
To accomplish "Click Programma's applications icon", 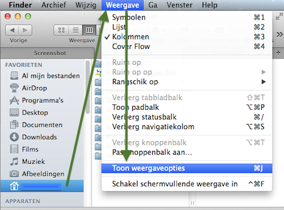I will click(14, 100).
